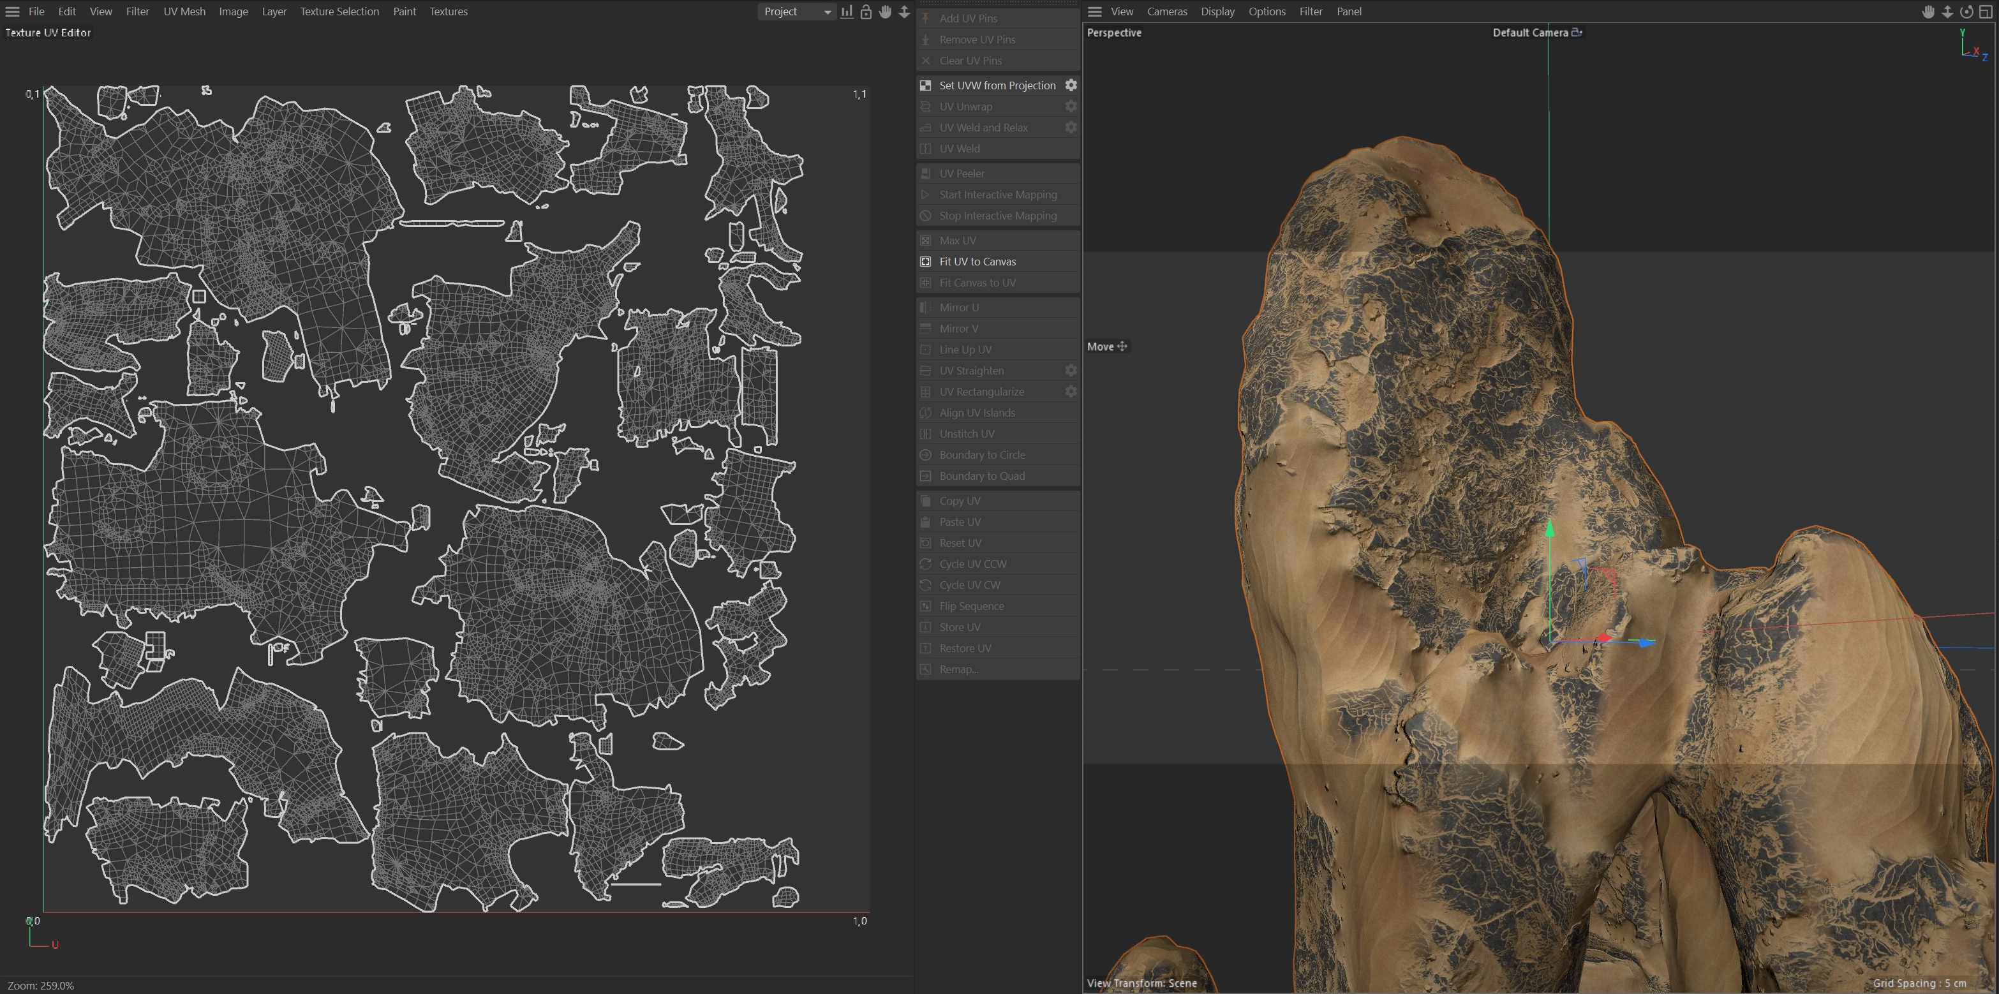
Task: Click the pan hand icon in UV editor
Action: 884,11
